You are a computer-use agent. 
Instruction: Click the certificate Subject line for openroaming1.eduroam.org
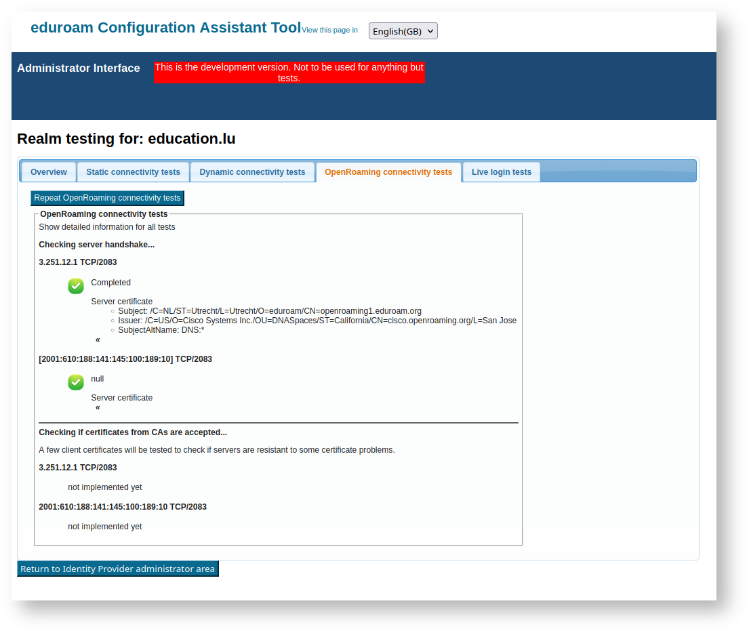tap(269, 311)
